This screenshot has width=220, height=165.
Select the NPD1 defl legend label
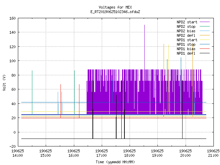(x=186, y=53)
